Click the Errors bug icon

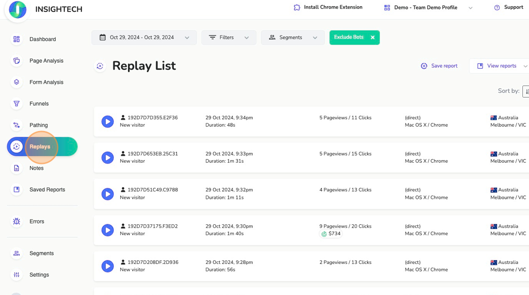coord(17,221)
